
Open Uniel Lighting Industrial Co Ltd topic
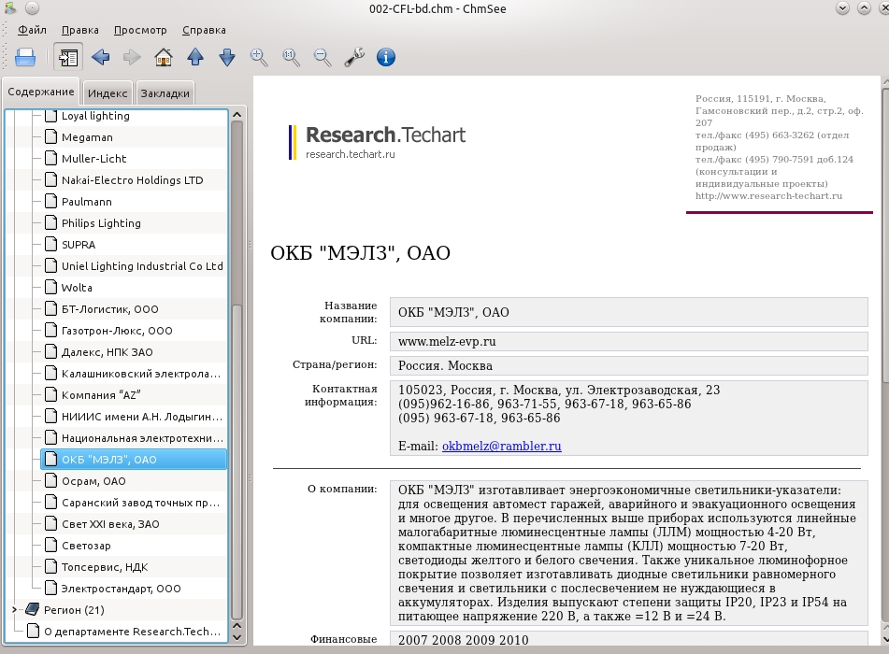(142, 266)
